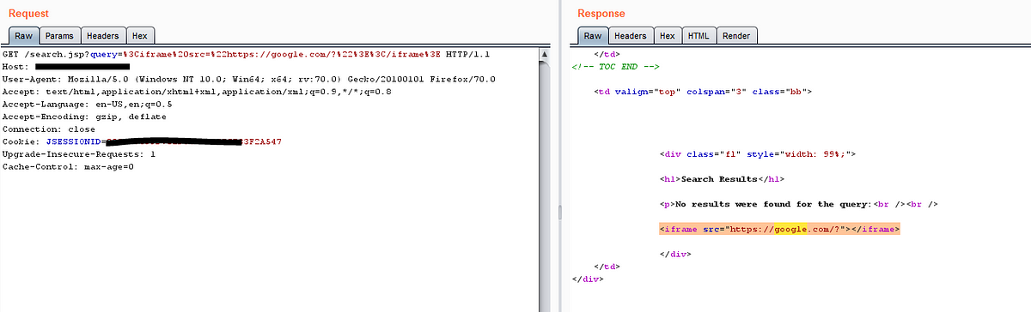Click the div class="fl" line in response
The width and height of the screenshot is (1031, 312).
coord(758,154)
